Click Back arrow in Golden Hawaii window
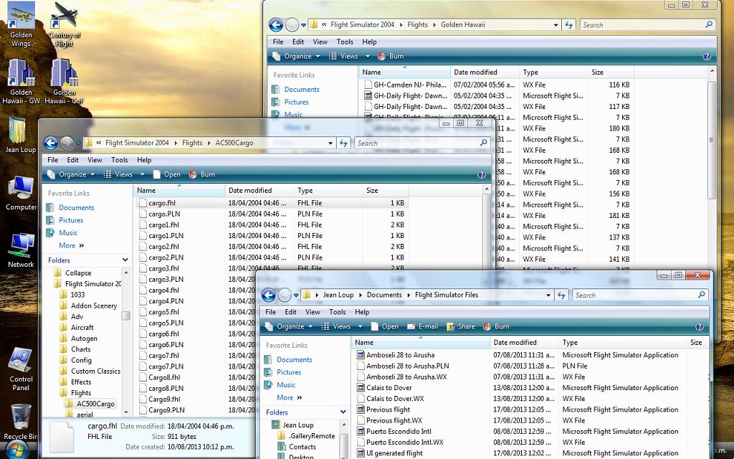734x459 pixels. pyautogui.click(x=276, y=25)
